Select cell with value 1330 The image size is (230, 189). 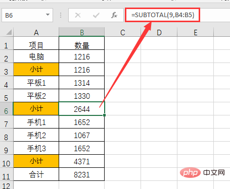(x=82, y=96)
